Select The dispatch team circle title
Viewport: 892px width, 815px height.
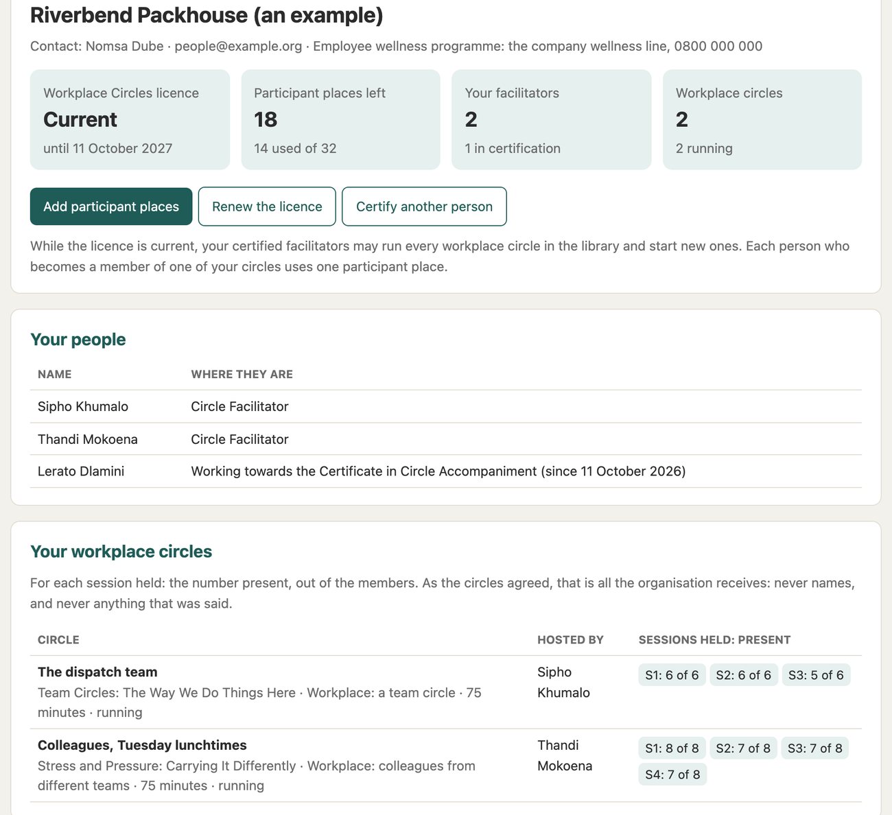tap(97, 672)
